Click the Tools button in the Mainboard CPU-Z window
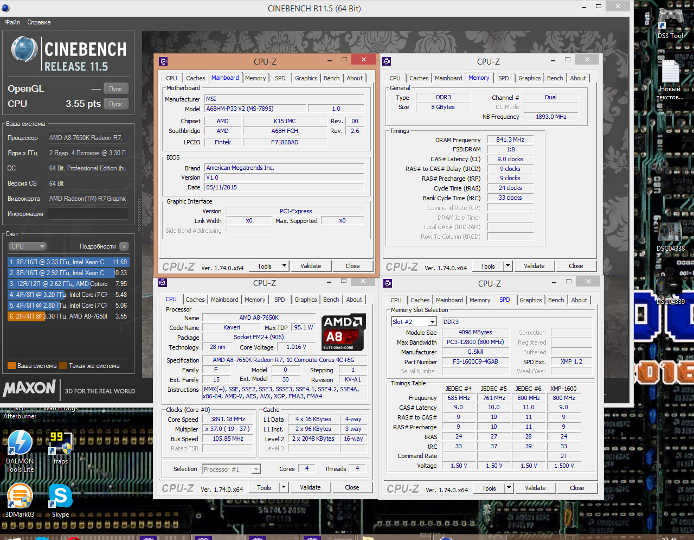This screenshot has width=694, height=540. coord(265,266)
